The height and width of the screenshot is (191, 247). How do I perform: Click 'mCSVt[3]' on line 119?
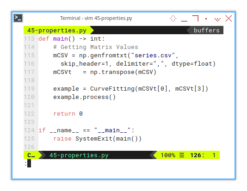[190, 89]
